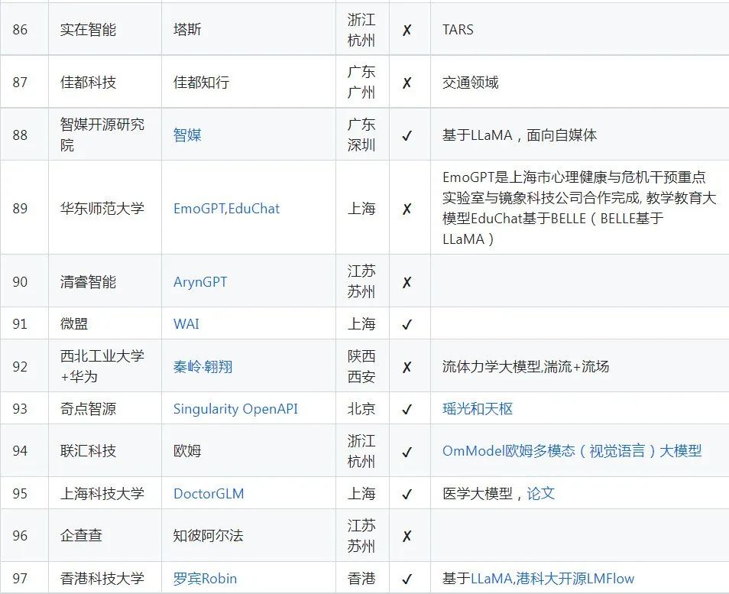Click the 交通领域 remark
Screen dimensions: 729x594
(x=470, y=83)
